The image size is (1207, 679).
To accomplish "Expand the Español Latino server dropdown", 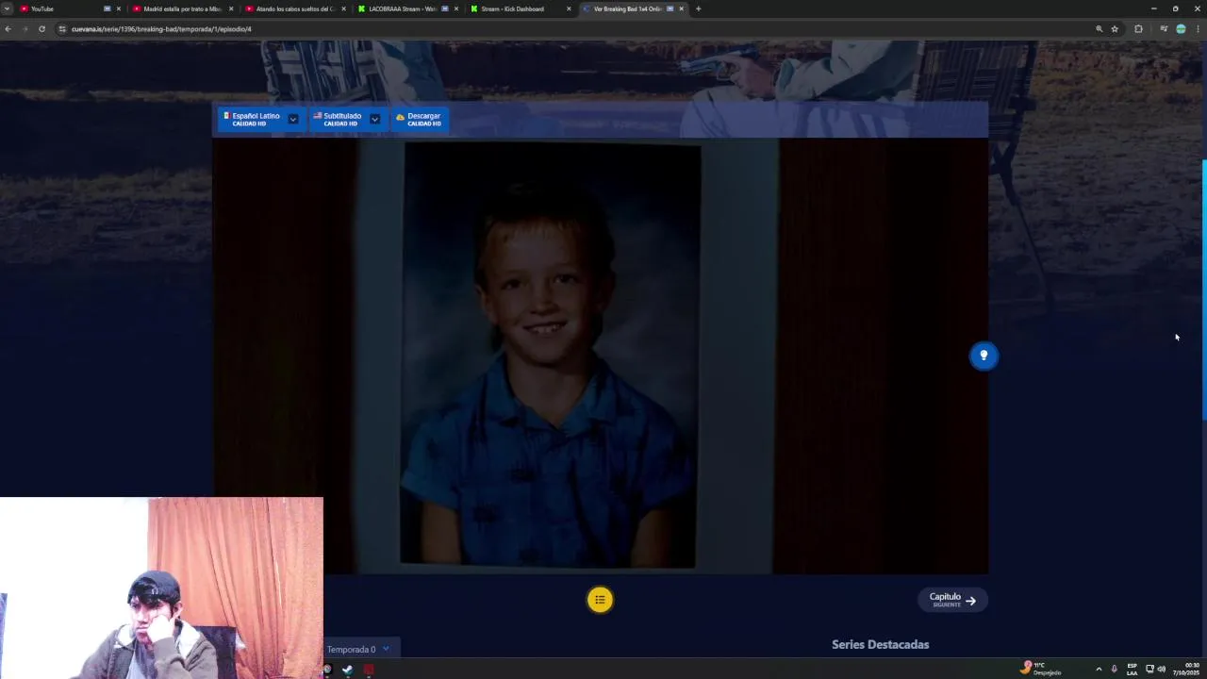I will tap(293, 120).
